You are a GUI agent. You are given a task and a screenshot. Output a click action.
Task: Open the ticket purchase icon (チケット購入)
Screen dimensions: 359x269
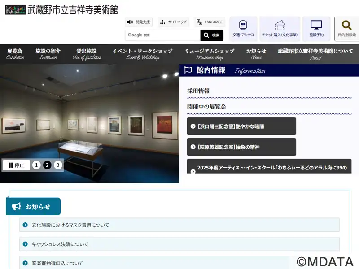[280, 26]
